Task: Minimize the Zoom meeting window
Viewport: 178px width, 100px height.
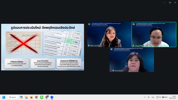Action: [165, 2]
